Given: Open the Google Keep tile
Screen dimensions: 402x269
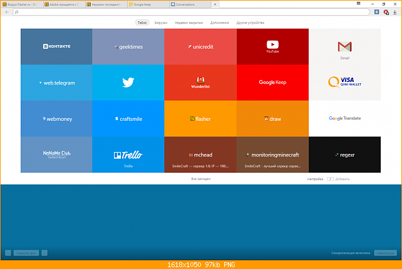Looking at the screenshot, I should tap(272, 83).
